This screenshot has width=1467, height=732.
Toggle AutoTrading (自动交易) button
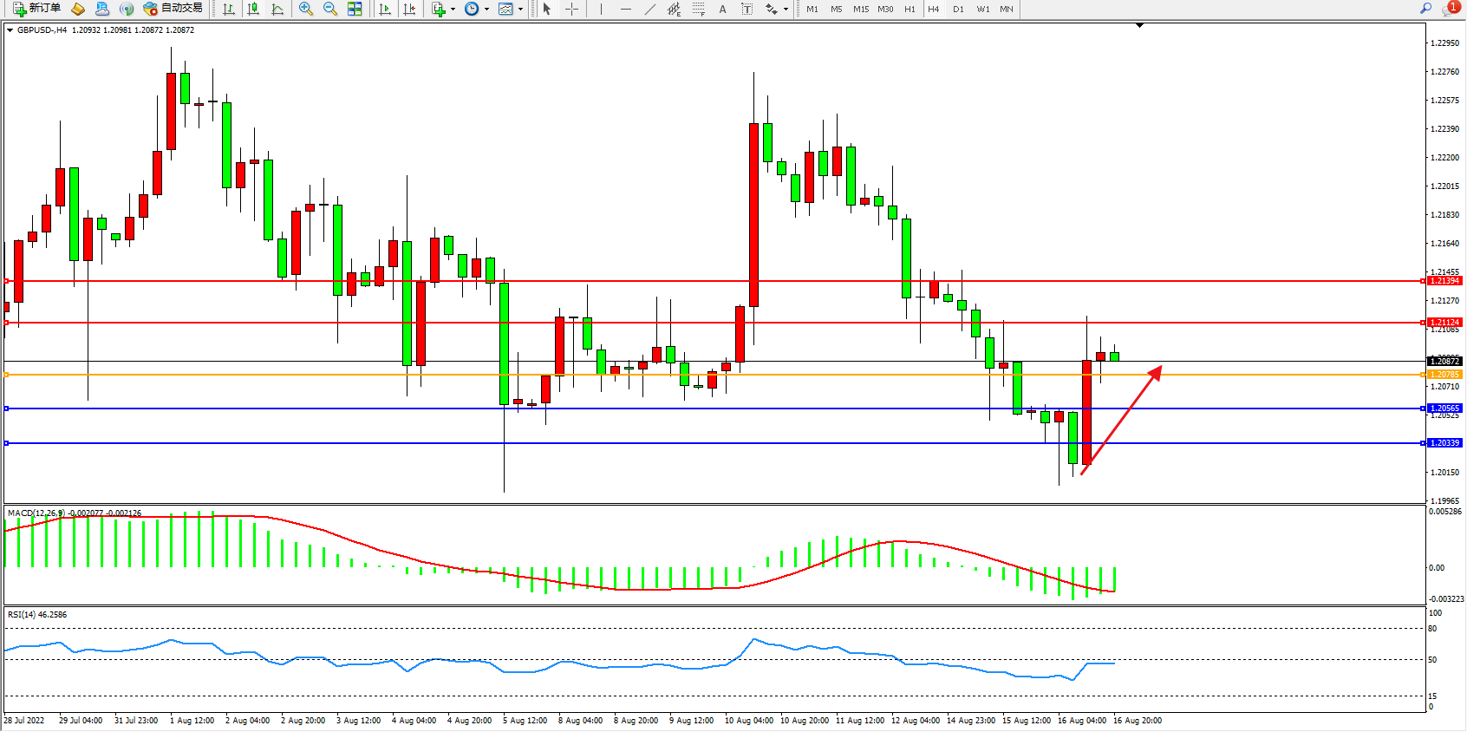[x=173, y=9]
